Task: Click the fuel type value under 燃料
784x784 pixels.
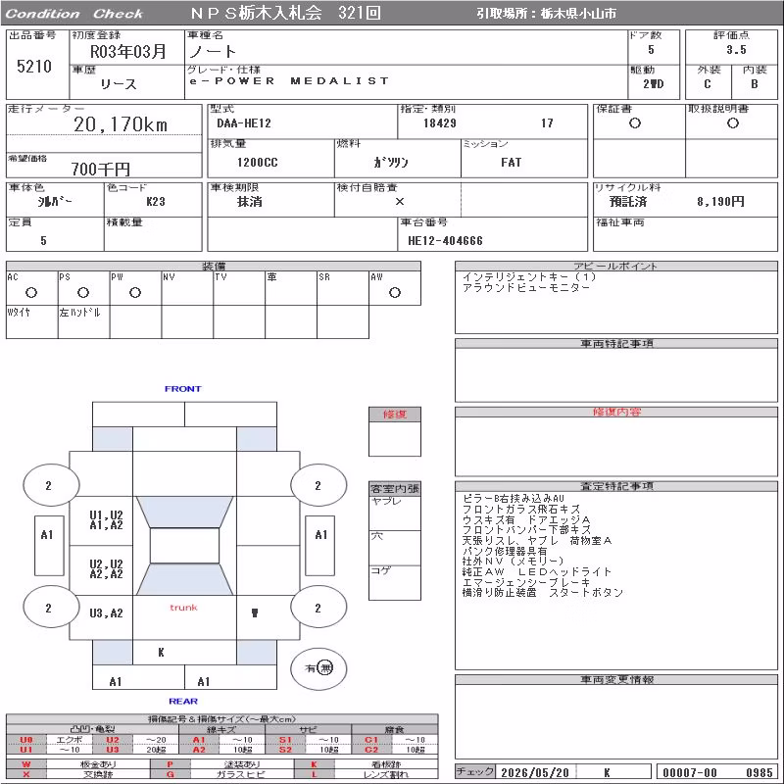Action: click(391, 162)
